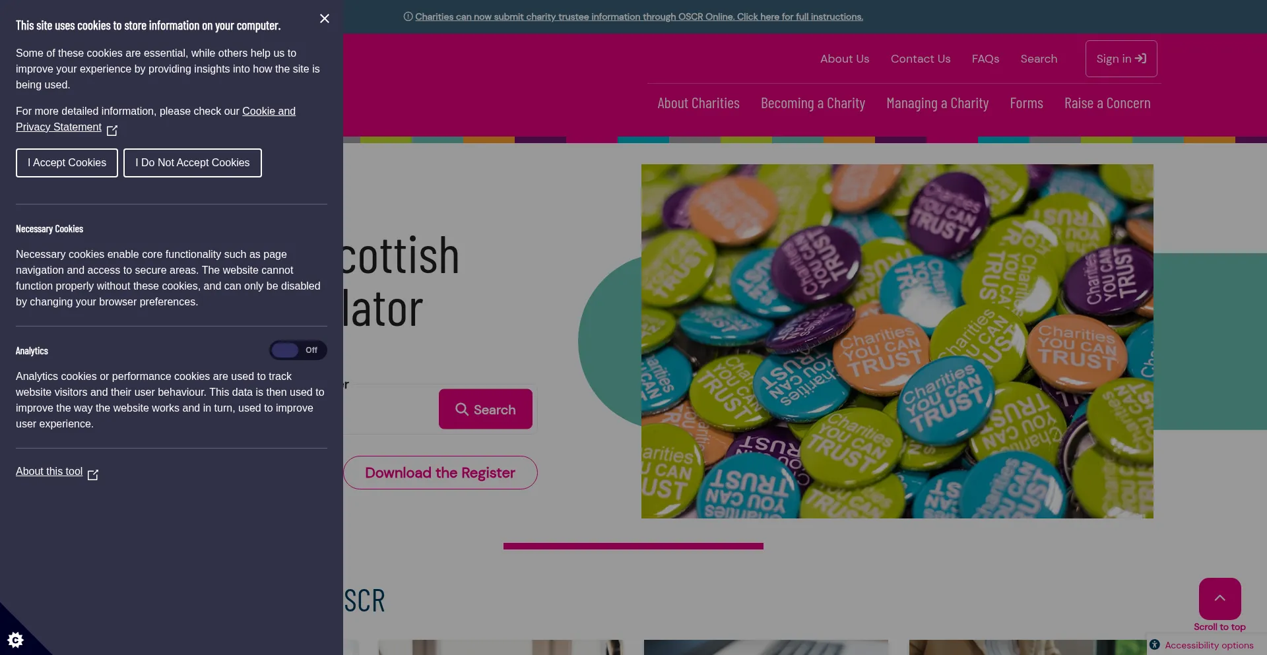Click the external-link icon beside About this tool

(93, 474)
